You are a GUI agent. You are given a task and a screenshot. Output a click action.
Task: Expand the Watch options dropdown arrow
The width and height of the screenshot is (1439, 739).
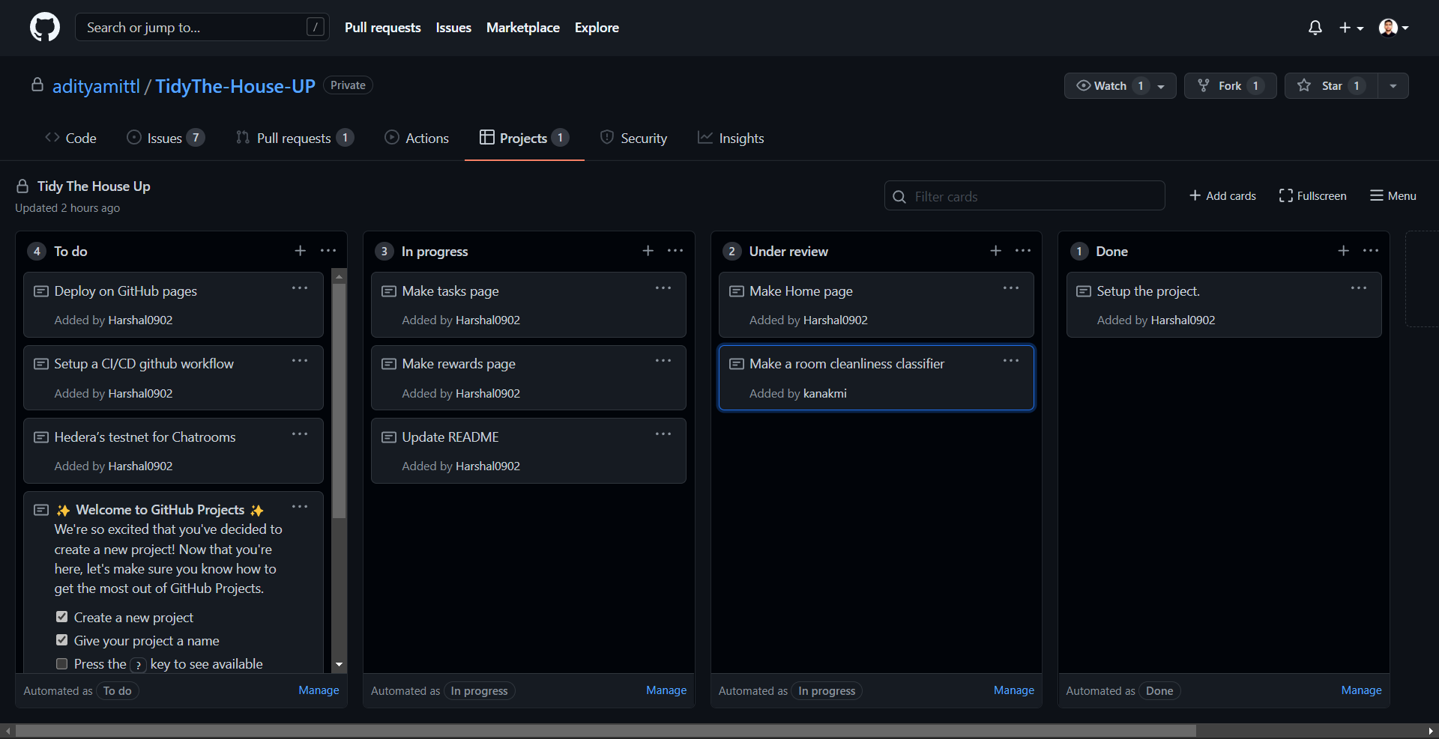[x=1161, y=86]
